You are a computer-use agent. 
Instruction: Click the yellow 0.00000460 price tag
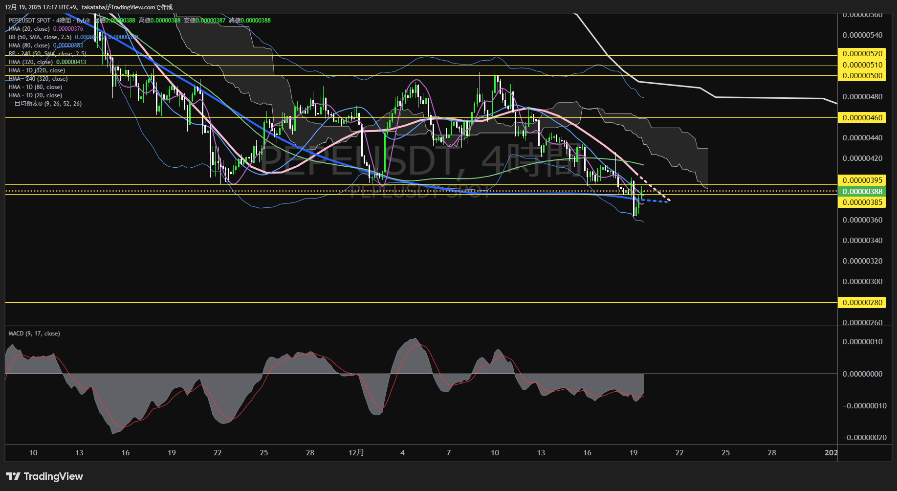[x=862, y=118]
